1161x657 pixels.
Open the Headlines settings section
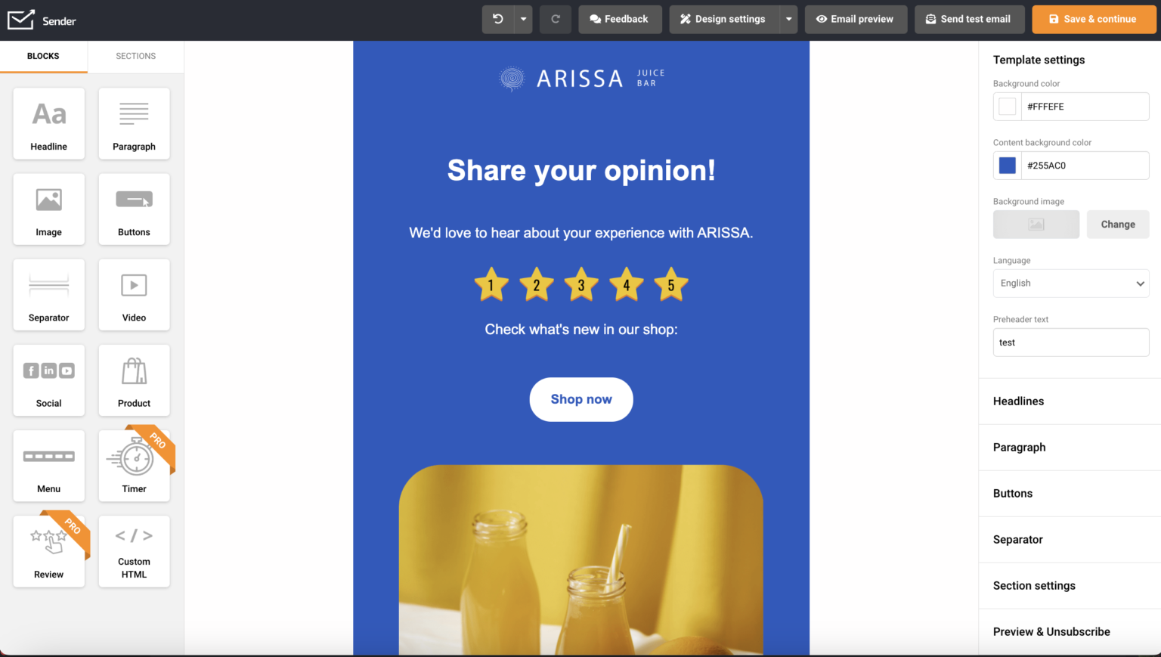[x=1018, y=401]
